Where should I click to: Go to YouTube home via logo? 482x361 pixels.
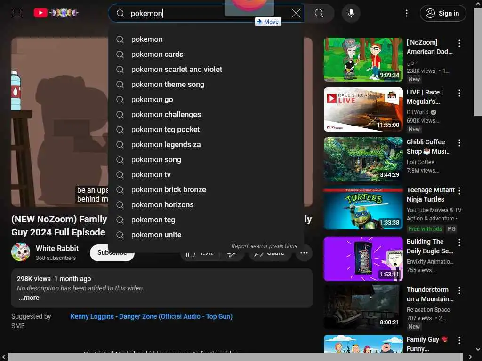[x=56, y=13]
